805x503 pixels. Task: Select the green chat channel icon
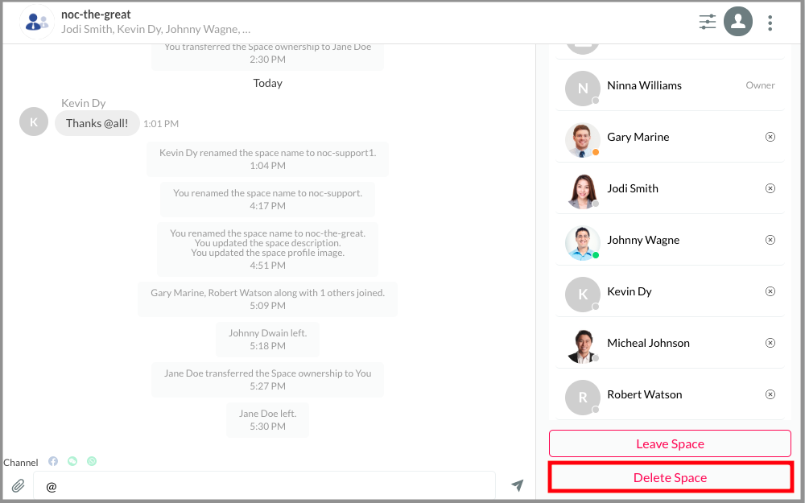click(72, 461)
